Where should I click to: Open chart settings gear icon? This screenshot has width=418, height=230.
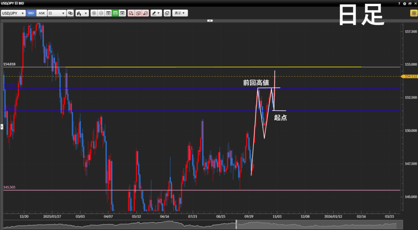404,3
